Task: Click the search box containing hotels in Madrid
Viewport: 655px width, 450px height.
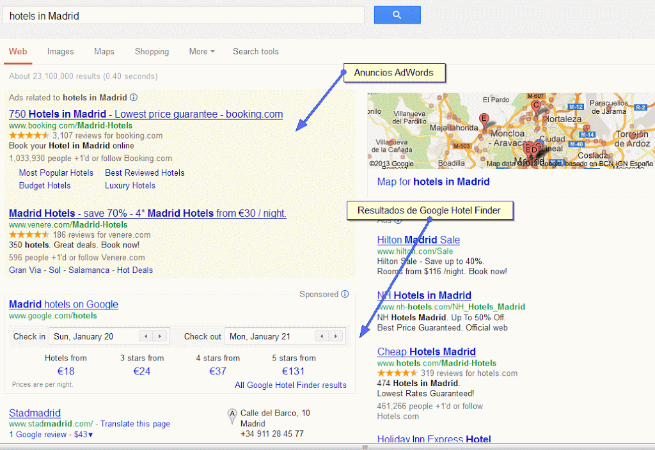Action: (x=184, y=16)
